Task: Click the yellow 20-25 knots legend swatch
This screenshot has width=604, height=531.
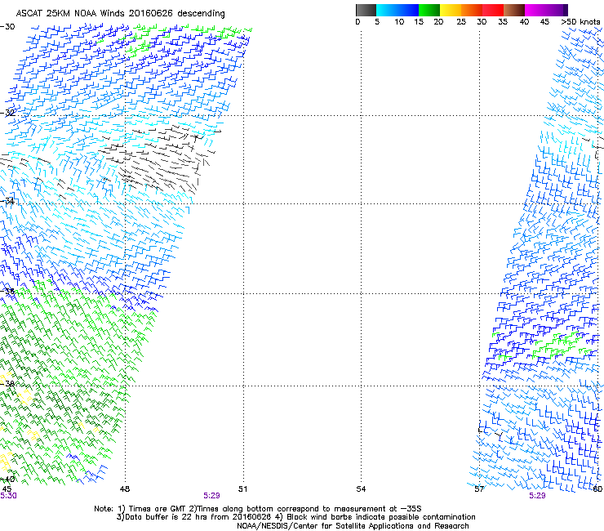Action: [x=451, y=10]
